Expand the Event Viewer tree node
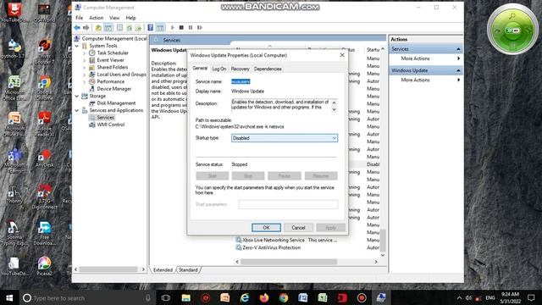The width and height of the screenshot is (542, 305). 85,60
